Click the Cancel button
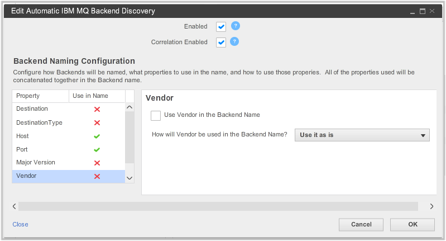 361,224
